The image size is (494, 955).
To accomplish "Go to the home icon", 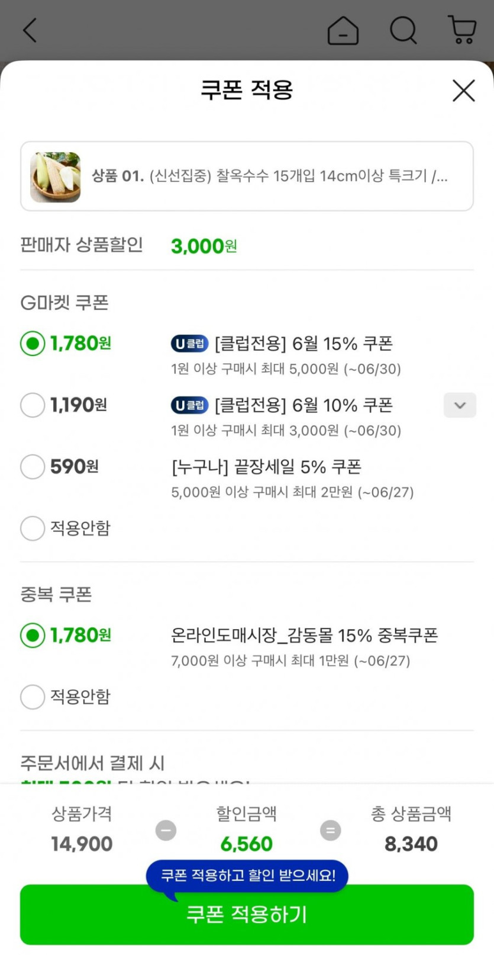I will pos(343,30).
